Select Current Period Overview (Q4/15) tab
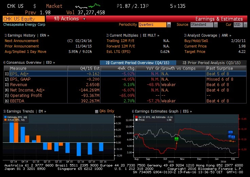 point(138,63)
